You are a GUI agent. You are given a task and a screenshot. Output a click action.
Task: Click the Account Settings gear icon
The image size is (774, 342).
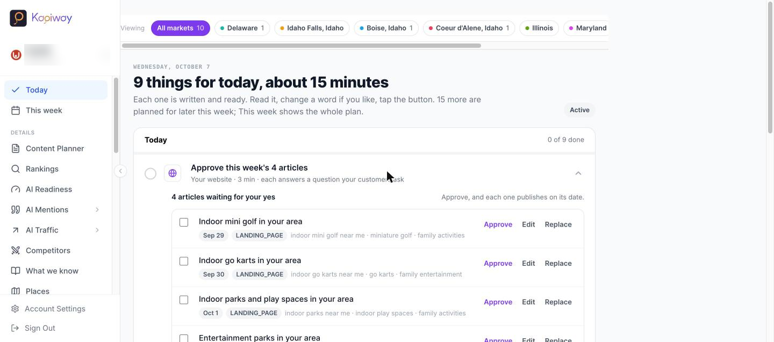[15, 309]
